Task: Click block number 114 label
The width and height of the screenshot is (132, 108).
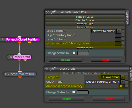Action: 2,39
